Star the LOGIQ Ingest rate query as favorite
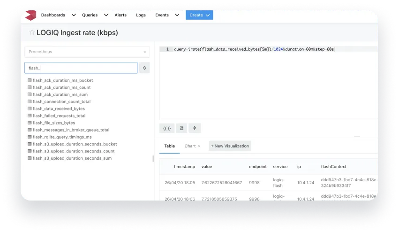399x232 pixels. point(32,32)
